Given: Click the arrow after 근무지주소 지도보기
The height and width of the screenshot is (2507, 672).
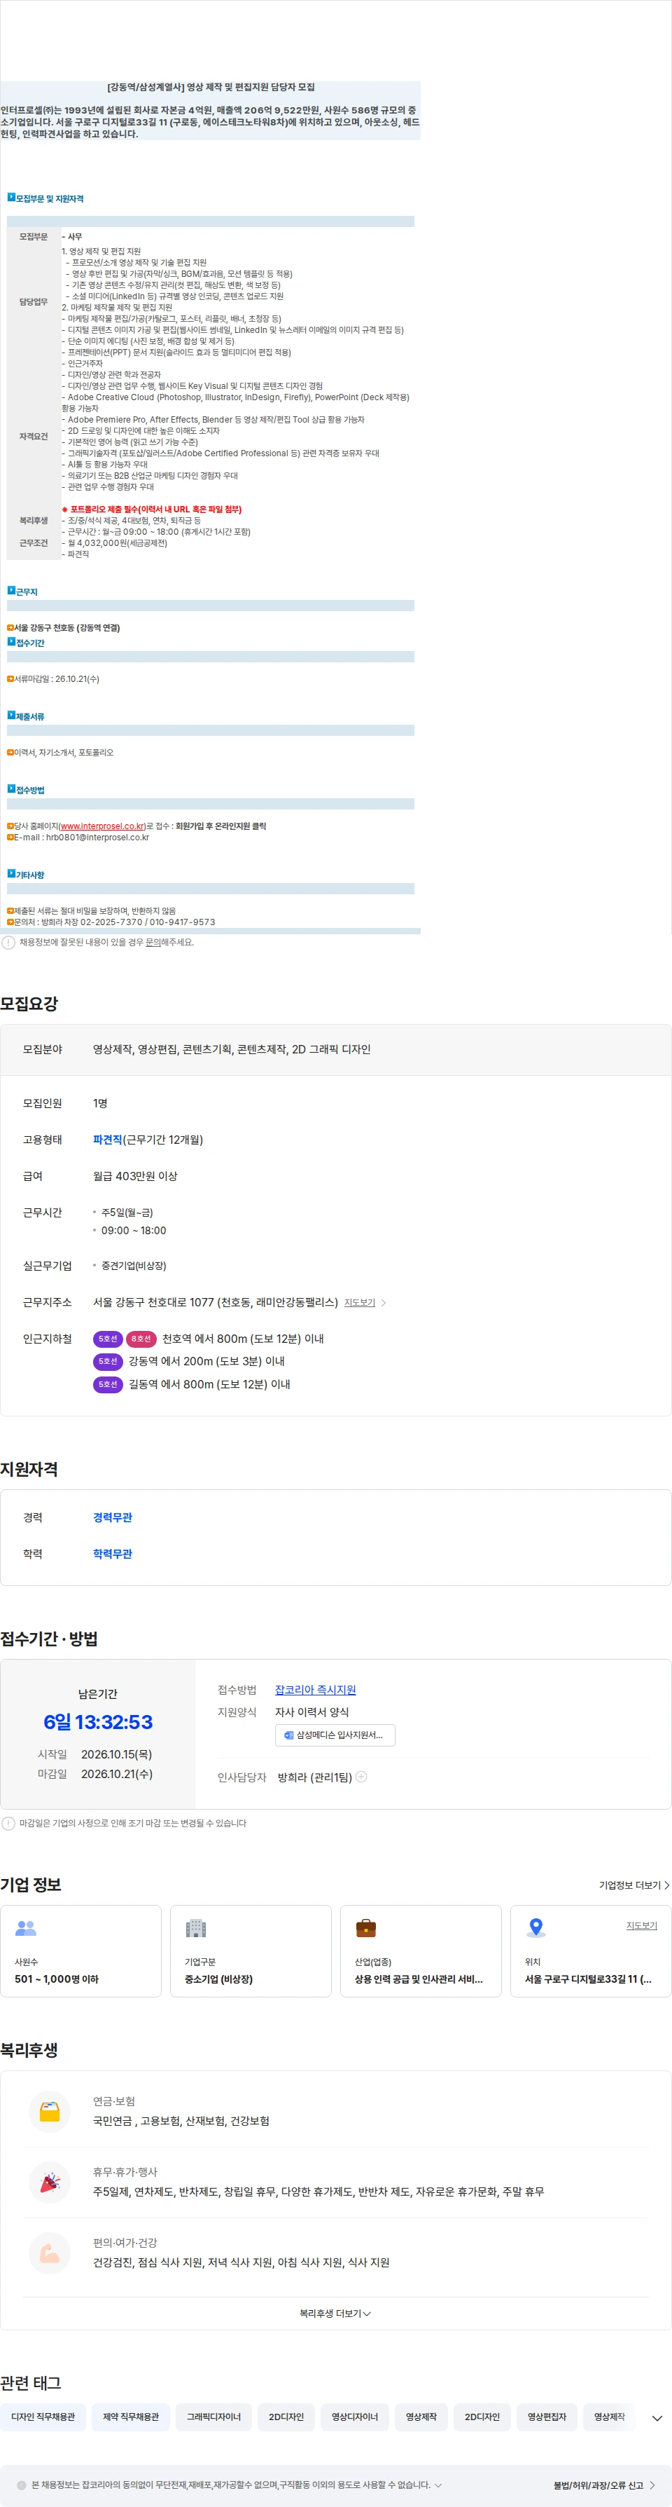Looking at the screenshot, I should [383, 1302].
